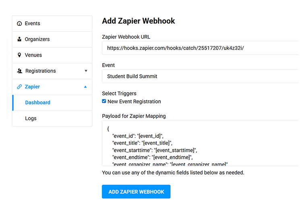Click the New Event Registration label text
Image resolution: width=304 pixels, height=209 pixels.
134,102
